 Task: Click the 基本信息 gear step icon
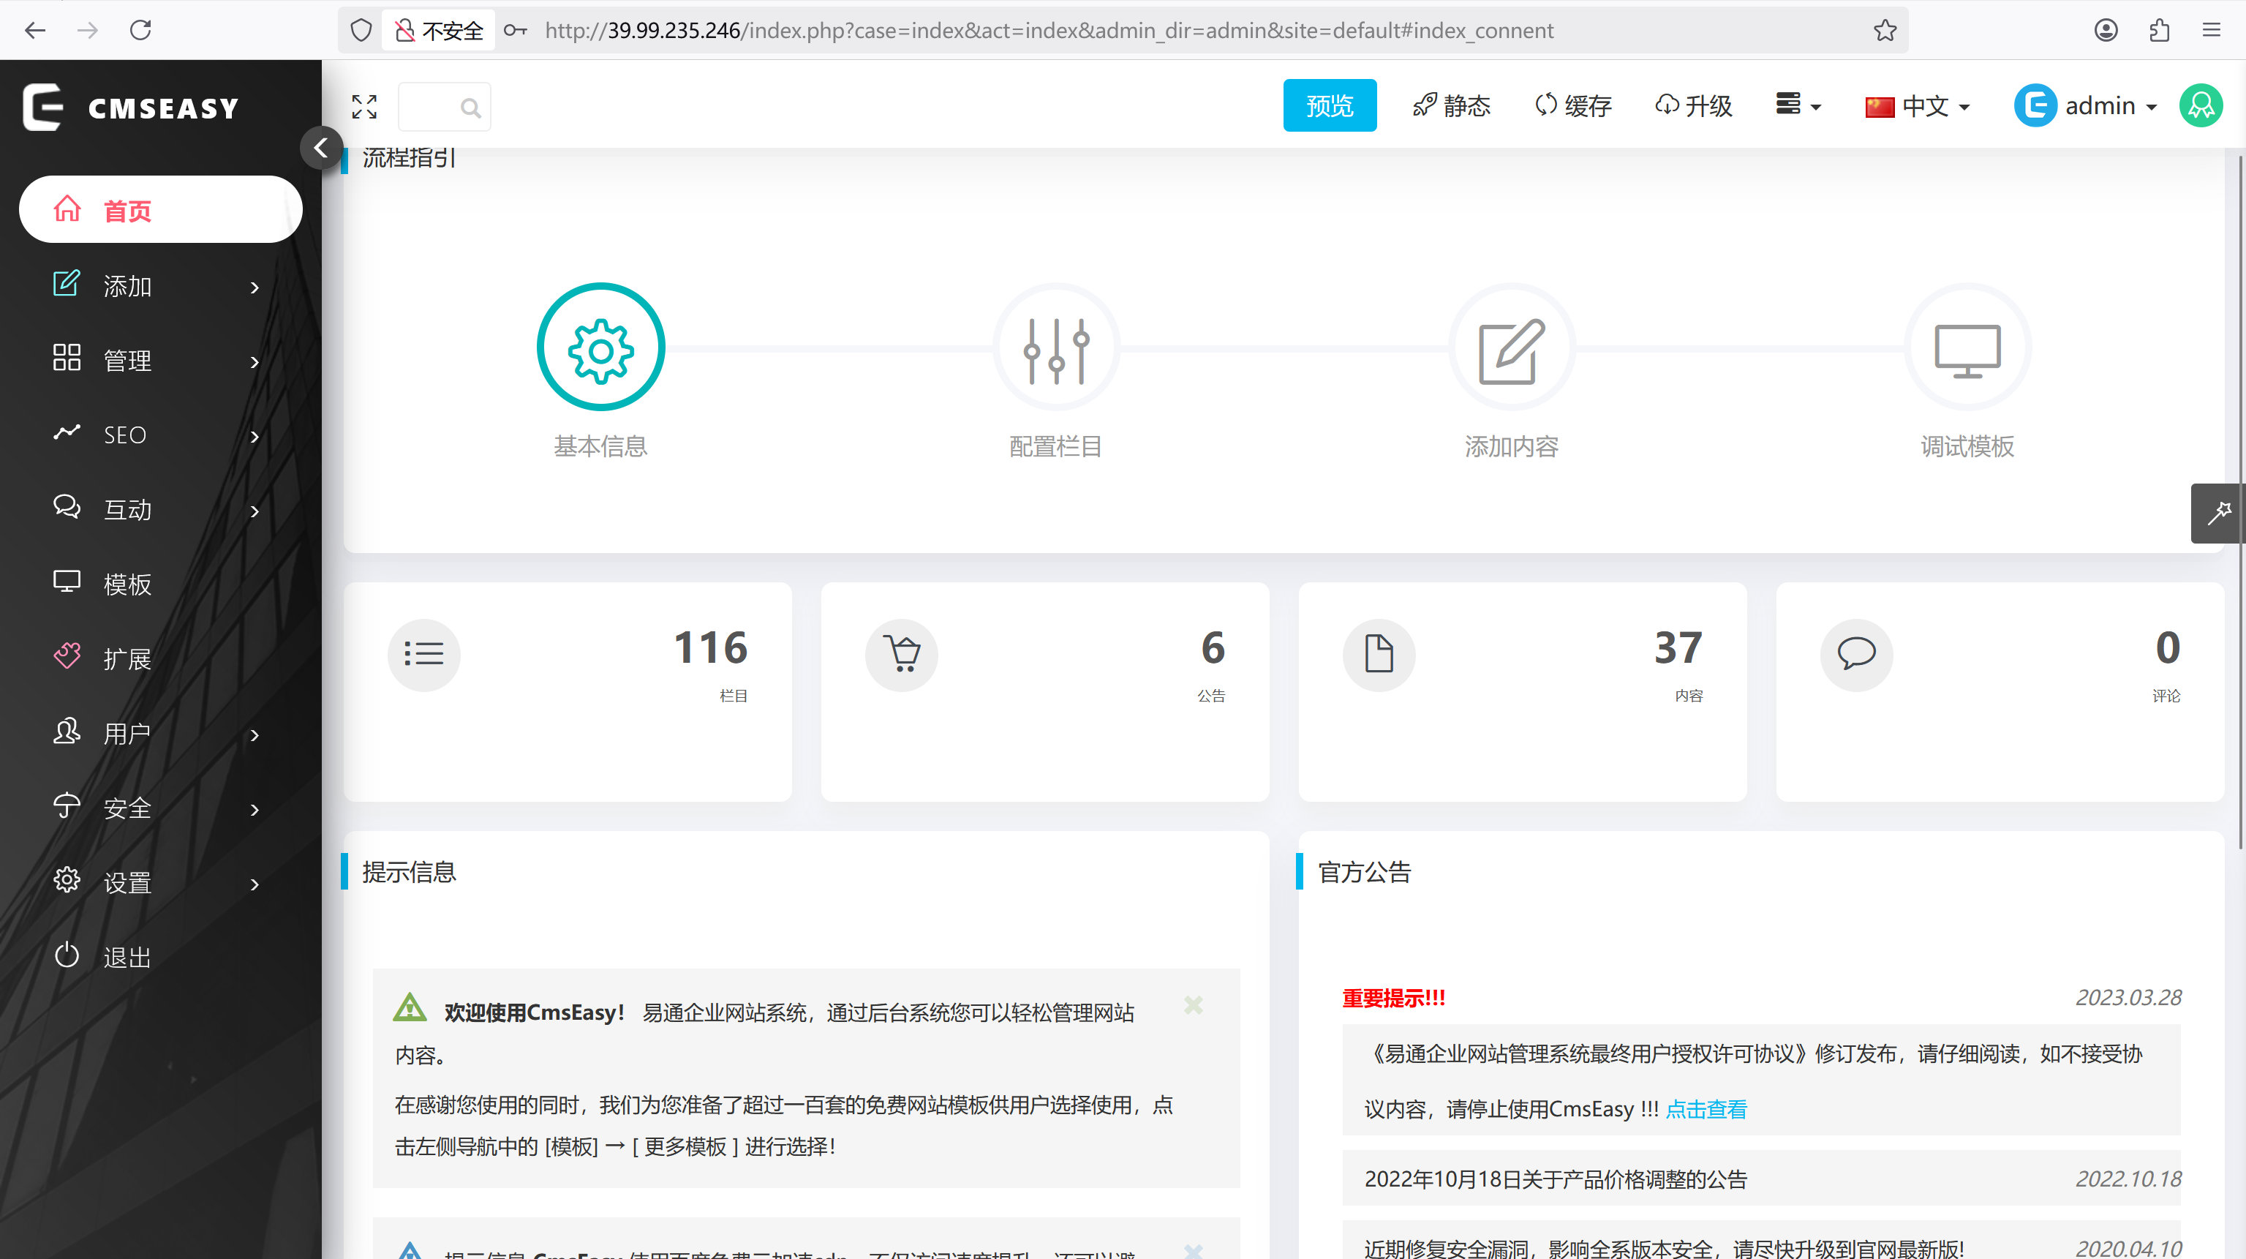point(600,348)
